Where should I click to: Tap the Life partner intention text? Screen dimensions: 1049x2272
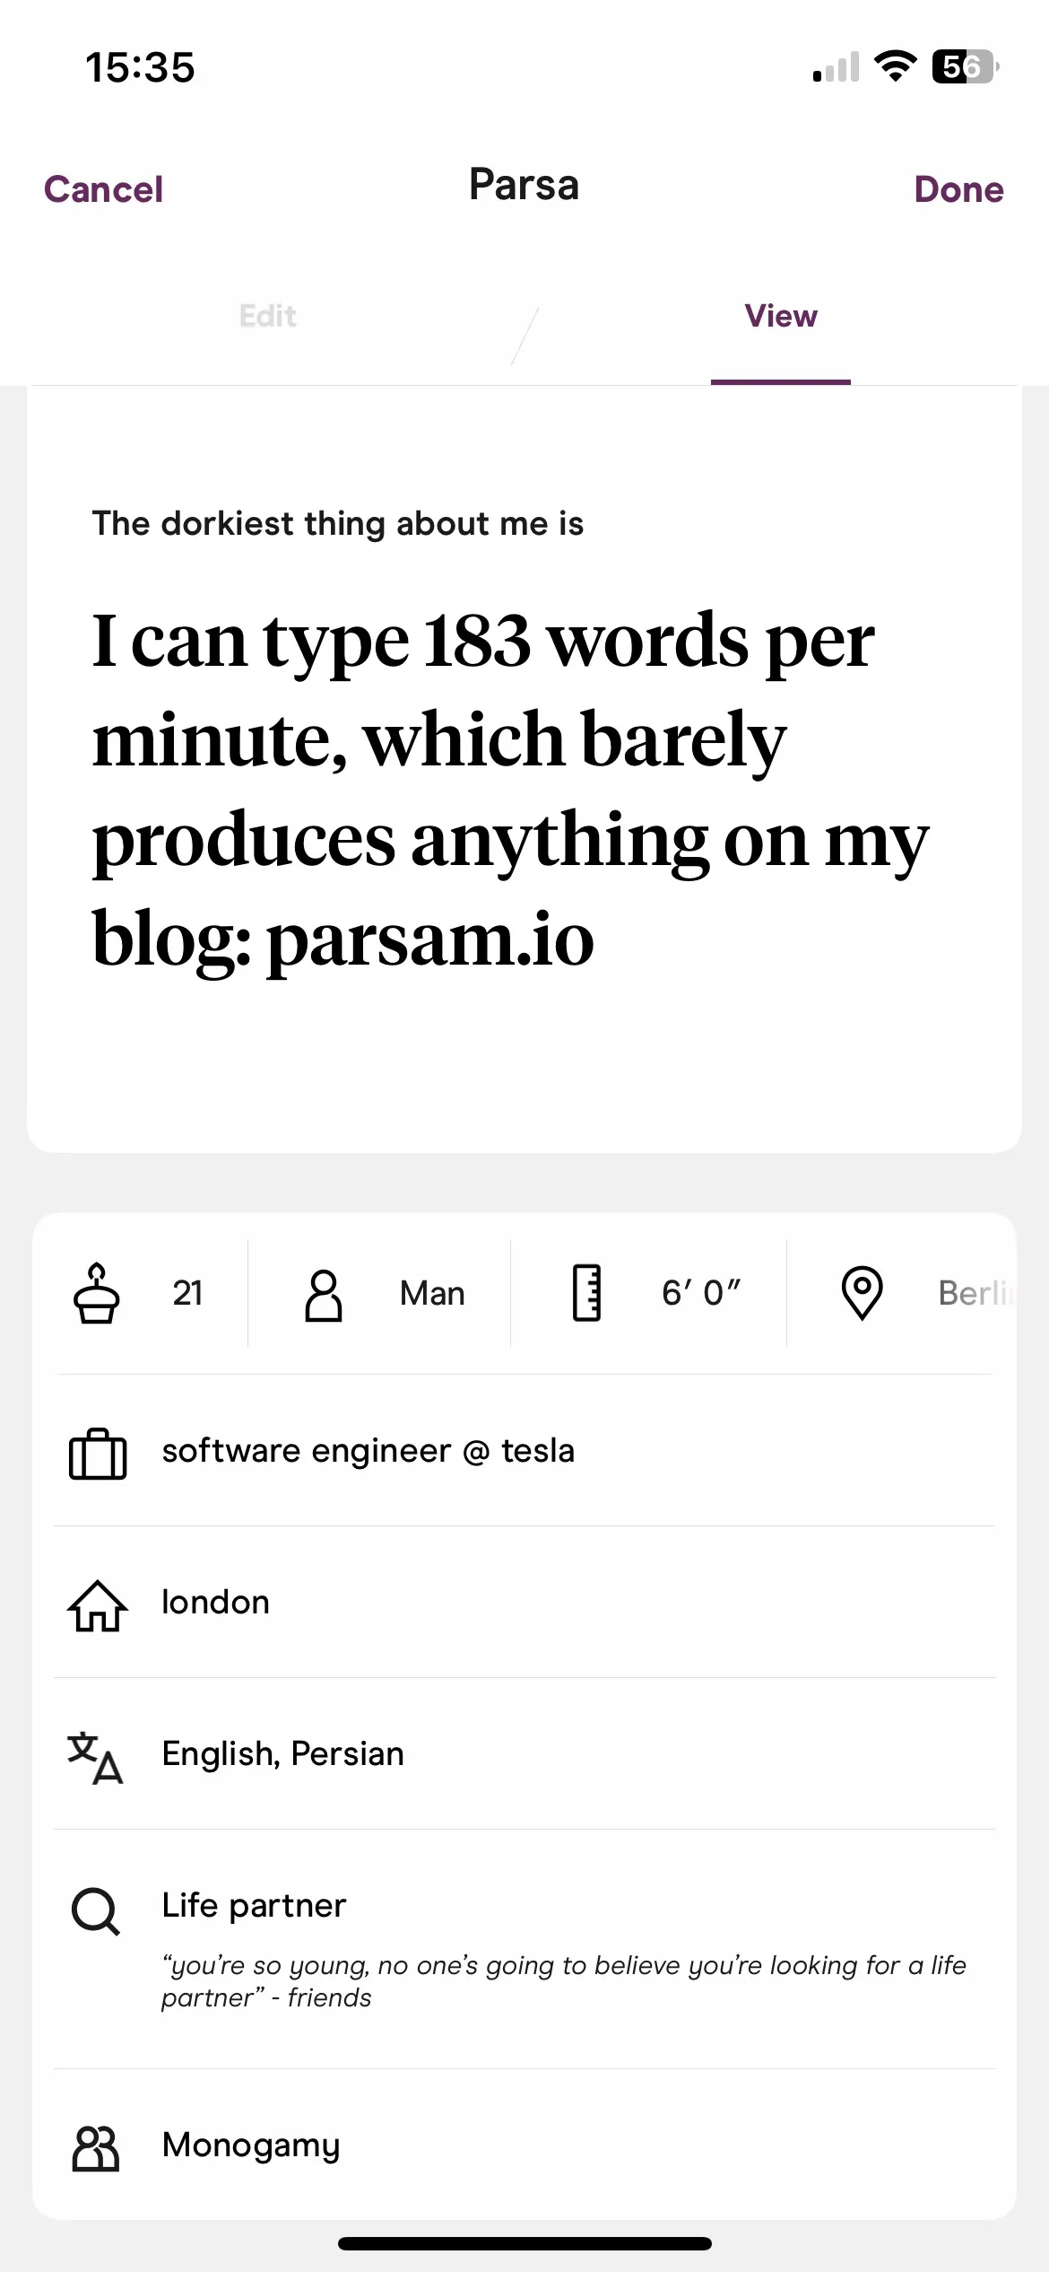(x=254, y=1905)
